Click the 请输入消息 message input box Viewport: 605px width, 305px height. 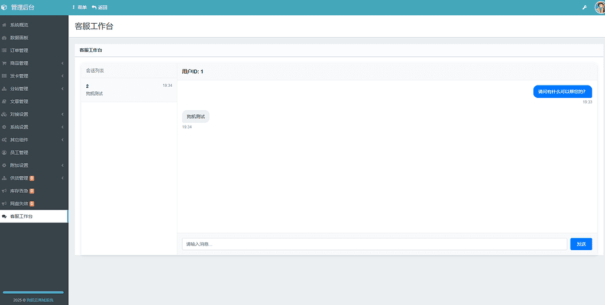[x=374, y=244]
